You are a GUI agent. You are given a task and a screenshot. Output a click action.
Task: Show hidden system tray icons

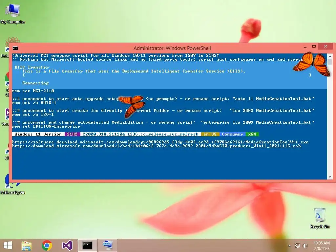[x=289, y=246]
